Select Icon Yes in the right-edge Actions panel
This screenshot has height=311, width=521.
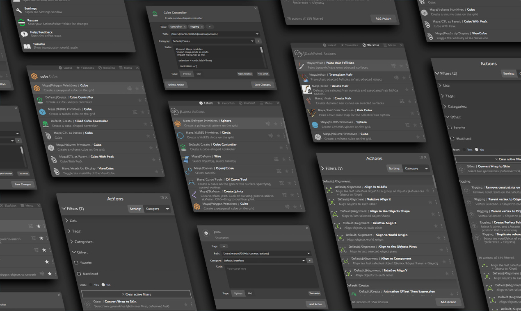(464, 149)
